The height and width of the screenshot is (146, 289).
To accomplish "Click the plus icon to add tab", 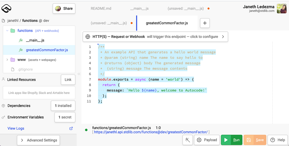I will pyautogui.click(x=205, y=23).
